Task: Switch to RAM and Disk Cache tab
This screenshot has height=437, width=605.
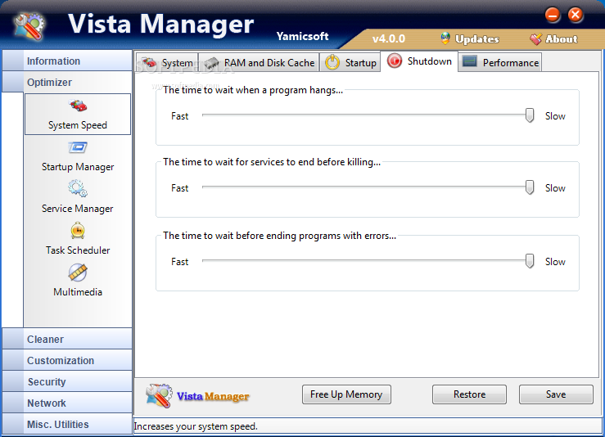Action: pyautogui.click(x=259, y=62)
